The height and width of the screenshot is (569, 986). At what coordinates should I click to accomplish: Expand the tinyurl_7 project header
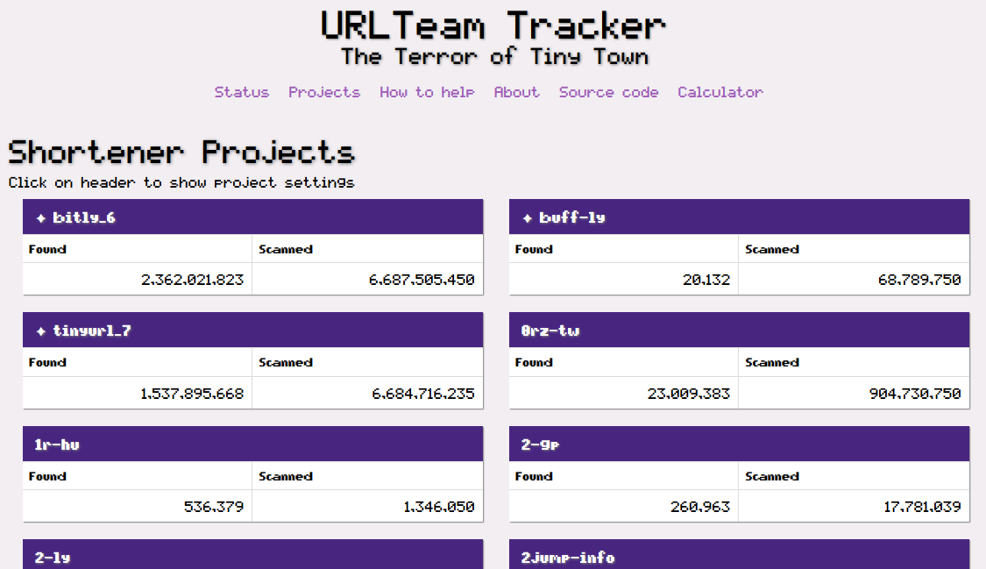pyautogui.click(x=252, y=330)
